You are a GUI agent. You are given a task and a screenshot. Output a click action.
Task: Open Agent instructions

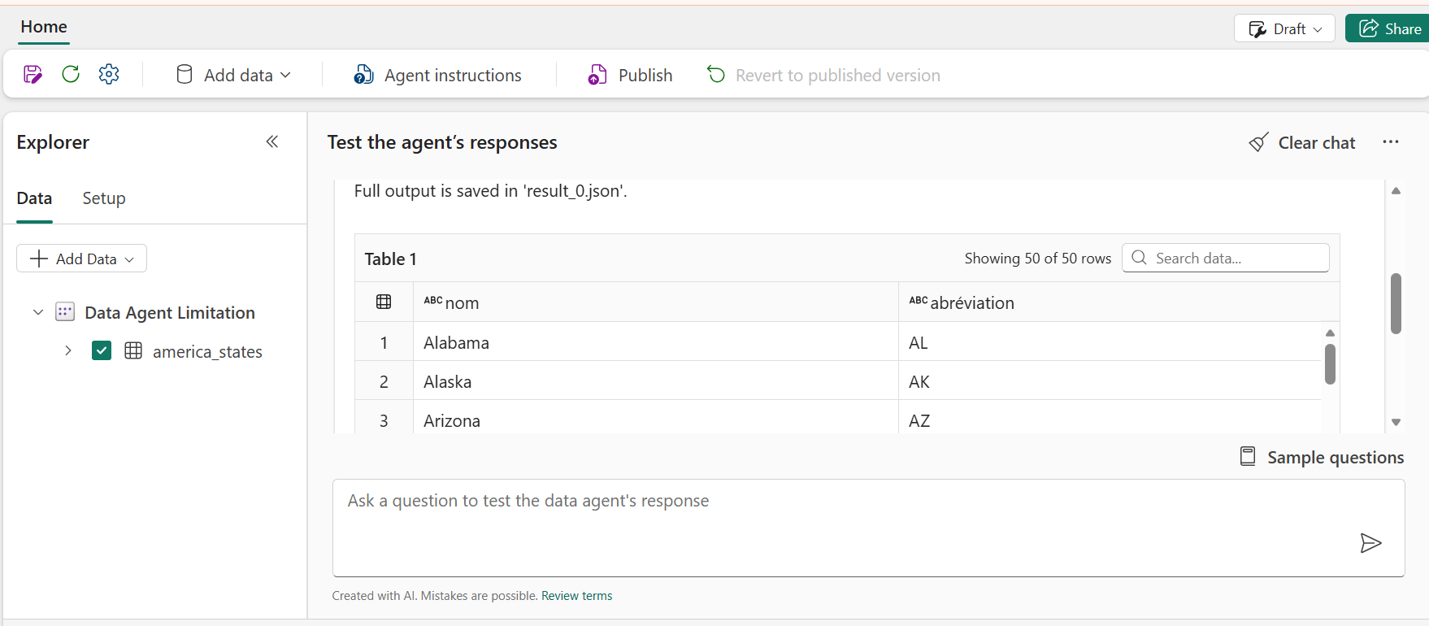(437, 75)
